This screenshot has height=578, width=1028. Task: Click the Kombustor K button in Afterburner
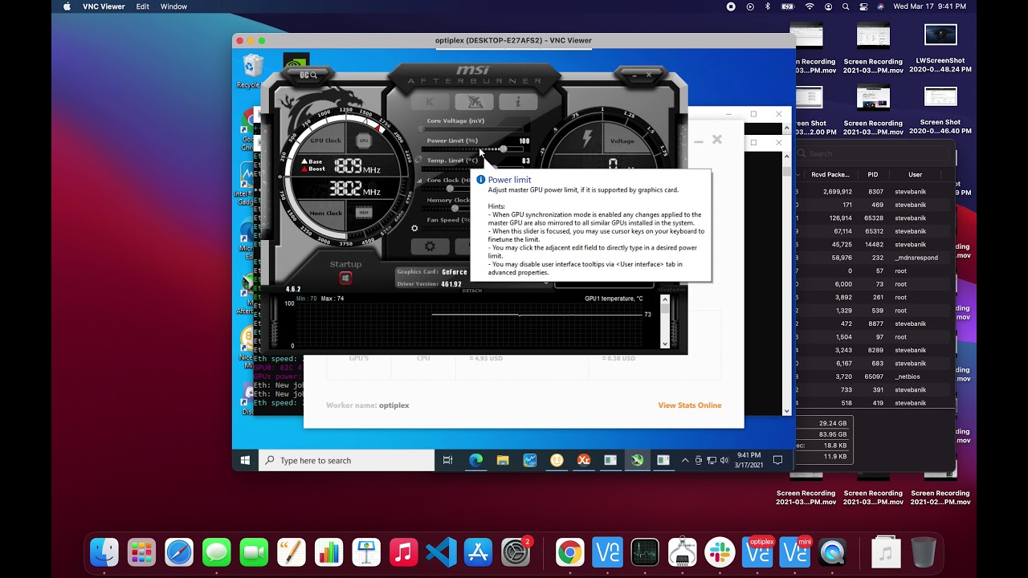430,102
